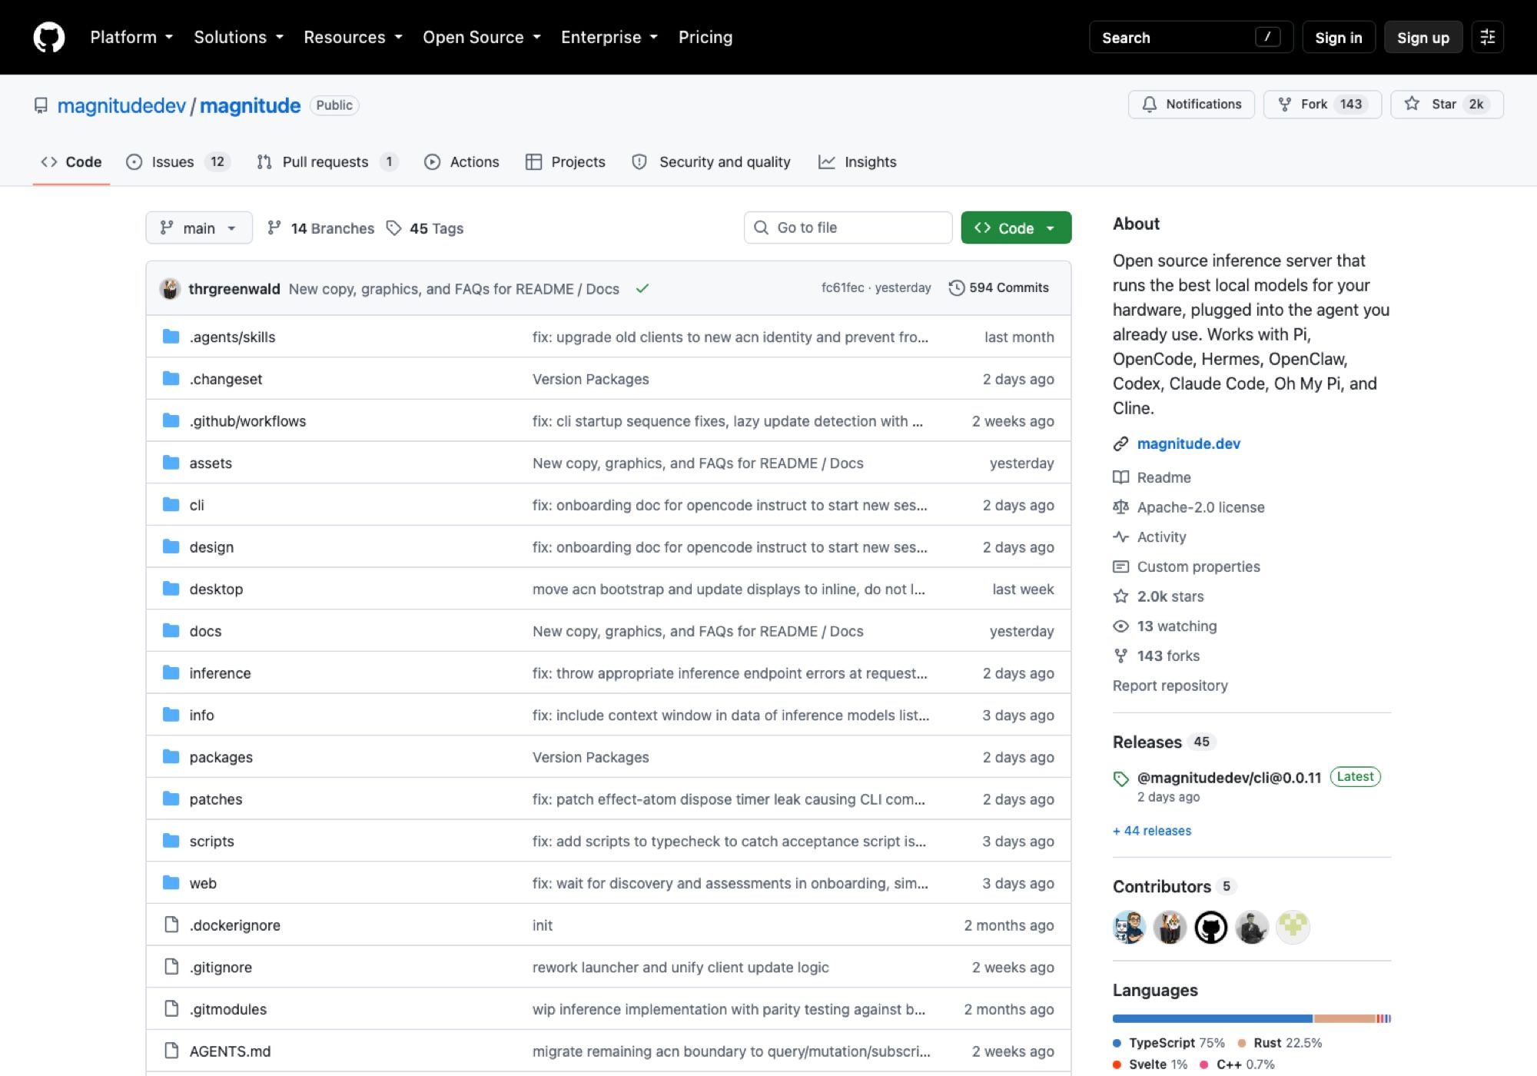1537x1076 pixels.
Task: Expand the Platform menu
Action: click(x=131, y=37)
